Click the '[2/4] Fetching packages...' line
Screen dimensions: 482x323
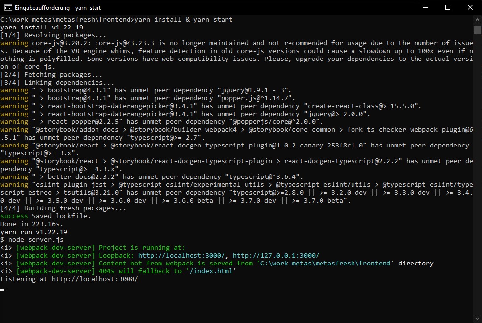pos(52,75)
